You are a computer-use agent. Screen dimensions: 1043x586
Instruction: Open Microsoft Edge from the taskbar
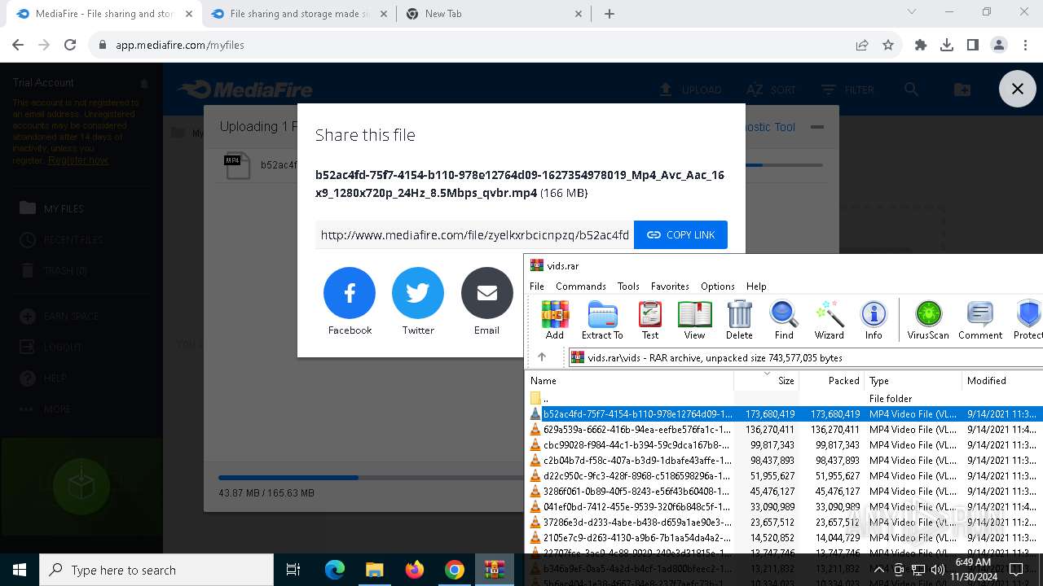[x=335, y=570]
